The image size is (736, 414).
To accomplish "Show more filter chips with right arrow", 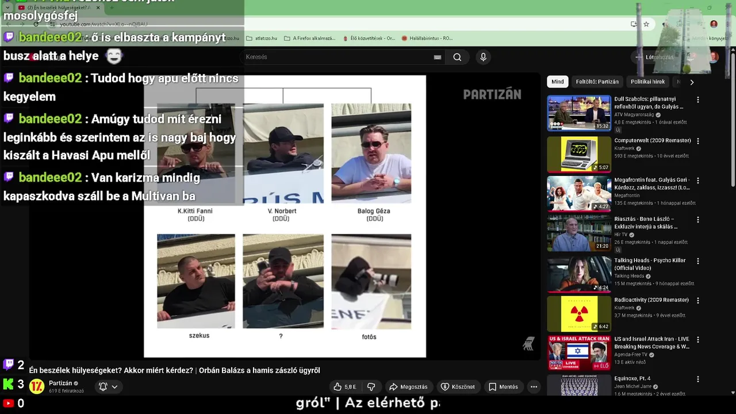I will point(692,82).
